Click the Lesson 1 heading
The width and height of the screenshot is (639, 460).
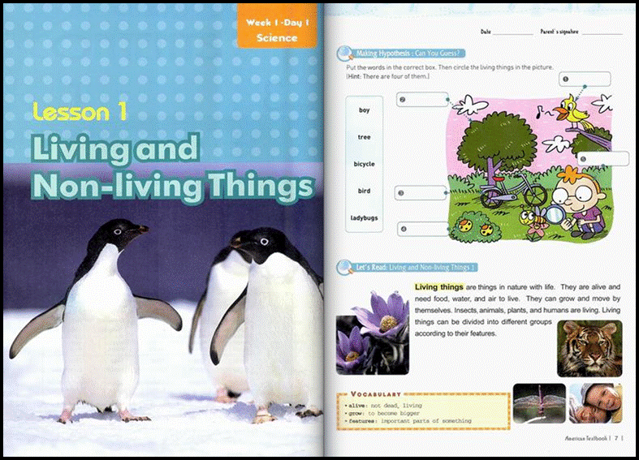80,114
